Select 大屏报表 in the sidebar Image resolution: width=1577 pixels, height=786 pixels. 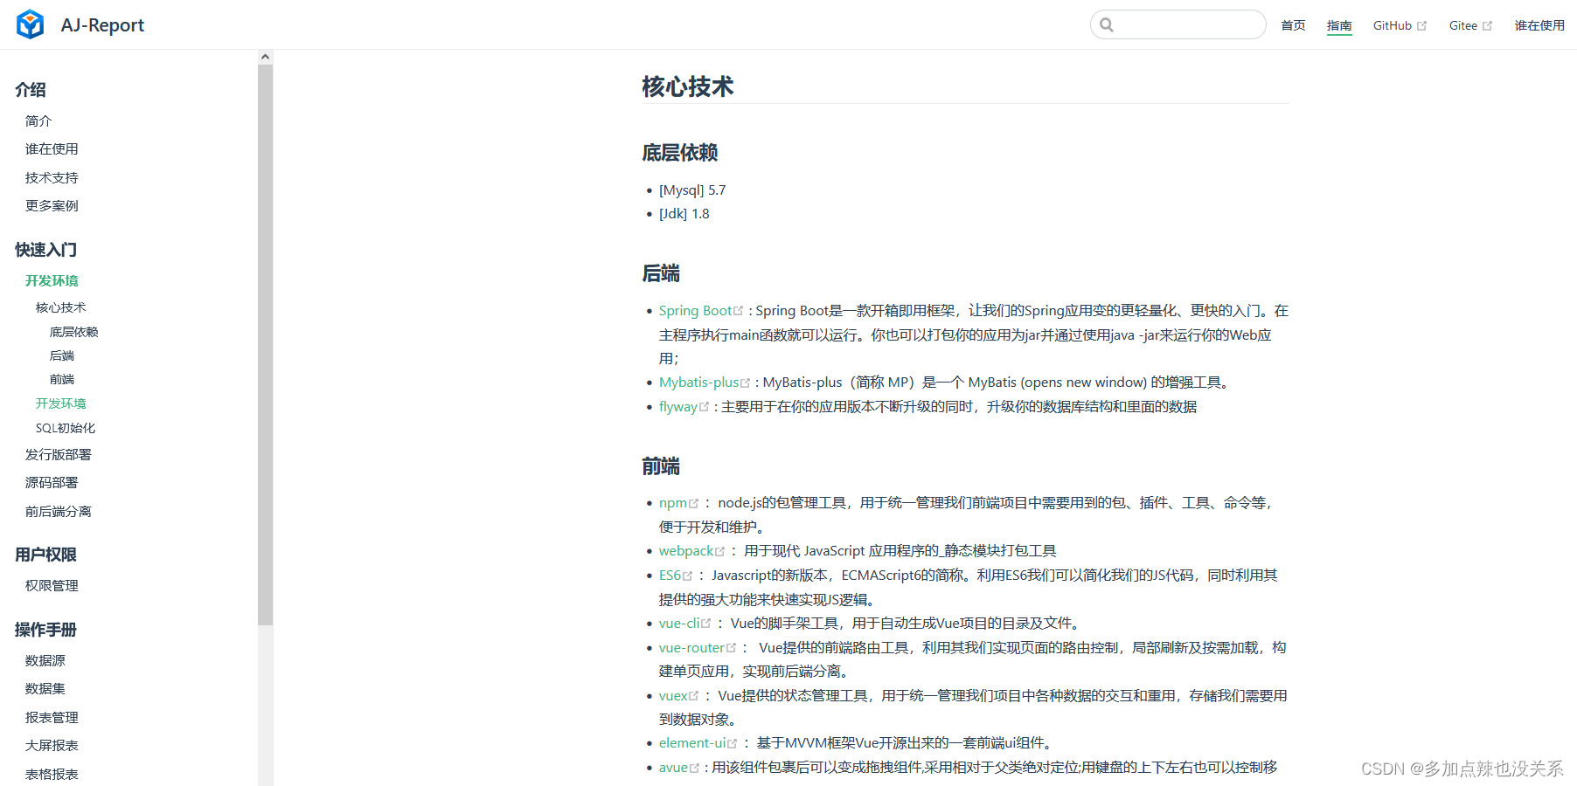coord(52,746)
